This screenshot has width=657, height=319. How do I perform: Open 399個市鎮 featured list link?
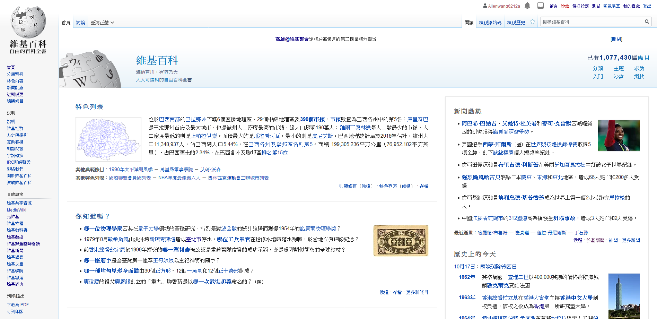pyautogui.click(x=313, y=119)
